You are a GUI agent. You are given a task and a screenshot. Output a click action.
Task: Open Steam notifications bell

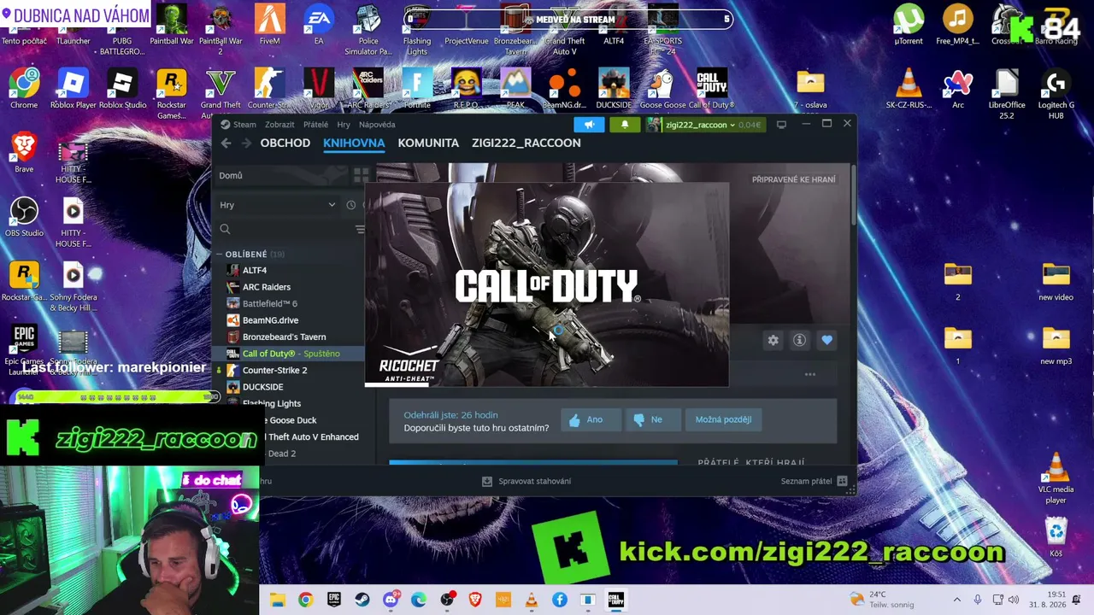point(625,125)
